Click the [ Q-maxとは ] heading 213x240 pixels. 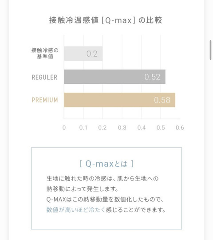pyautogui.click(x=106, y=164)
